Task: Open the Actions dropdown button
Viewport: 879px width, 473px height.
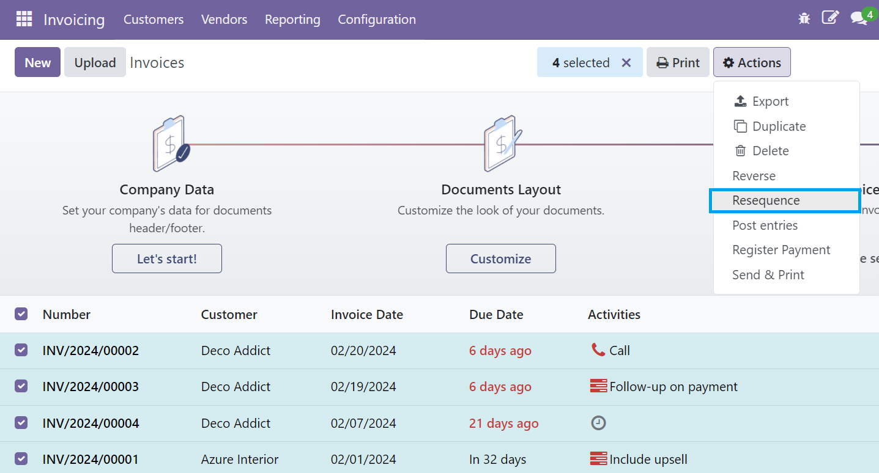Action: tap(752, 62)
